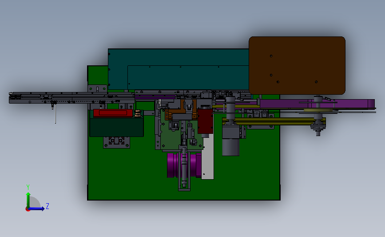The image size is (385, 237).
Task: Click the green Y axis arrow of the triad
Action: (28, 200)
